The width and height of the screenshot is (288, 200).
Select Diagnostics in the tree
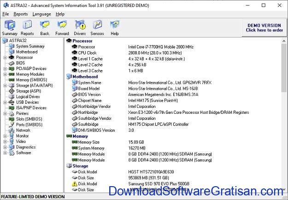[x=26, y=147]
